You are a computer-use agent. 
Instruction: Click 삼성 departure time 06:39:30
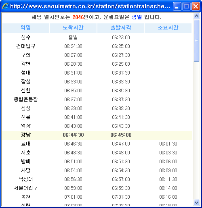(121, 108)
